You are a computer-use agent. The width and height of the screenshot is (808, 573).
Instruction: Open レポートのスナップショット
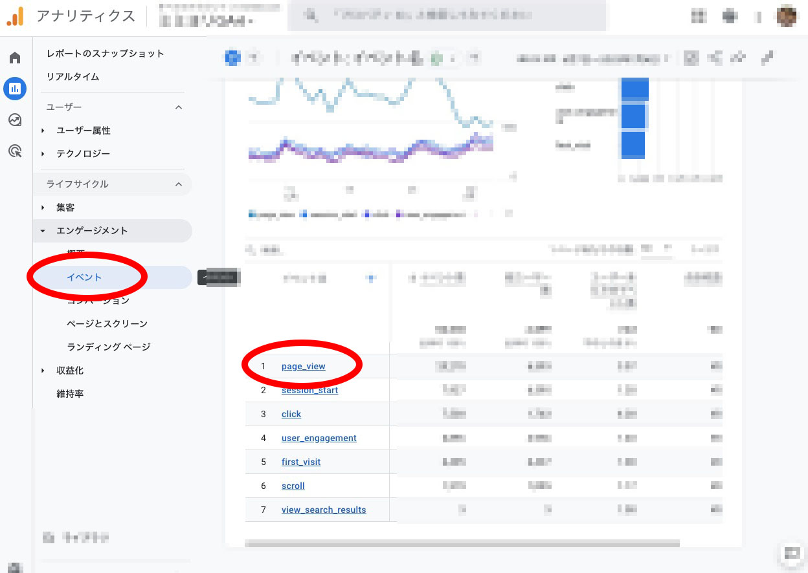click(106, 54)
